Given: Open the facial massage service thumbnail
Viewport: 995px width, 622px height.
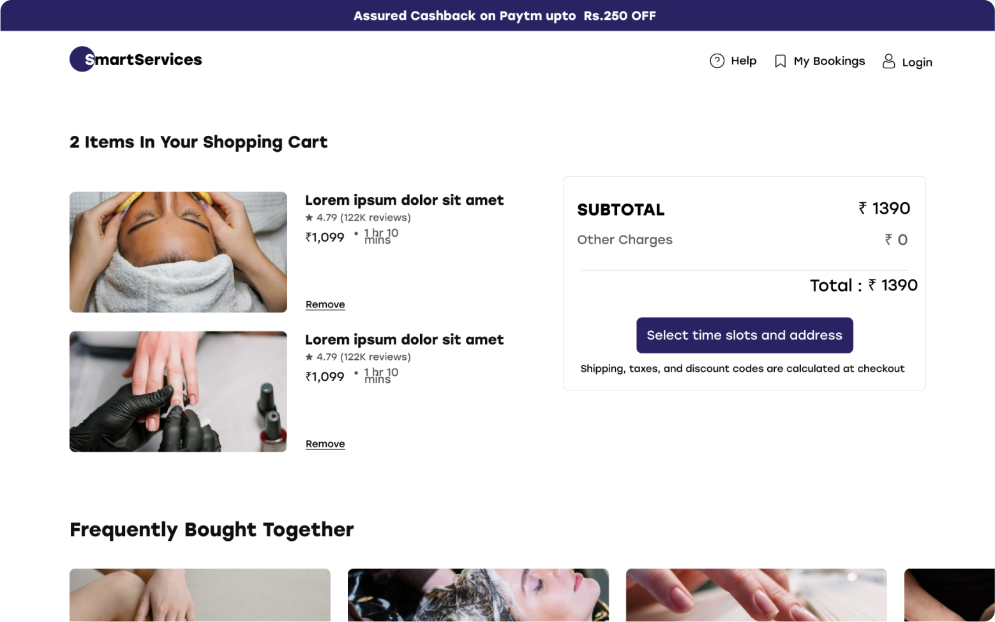Looking at the screenshot, I should coord(178,252).
